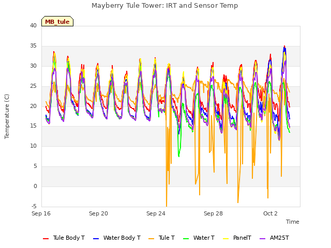Toggle the Water T legend entry
The height and width of the screenshot is (248, 331).
[199, 238]
